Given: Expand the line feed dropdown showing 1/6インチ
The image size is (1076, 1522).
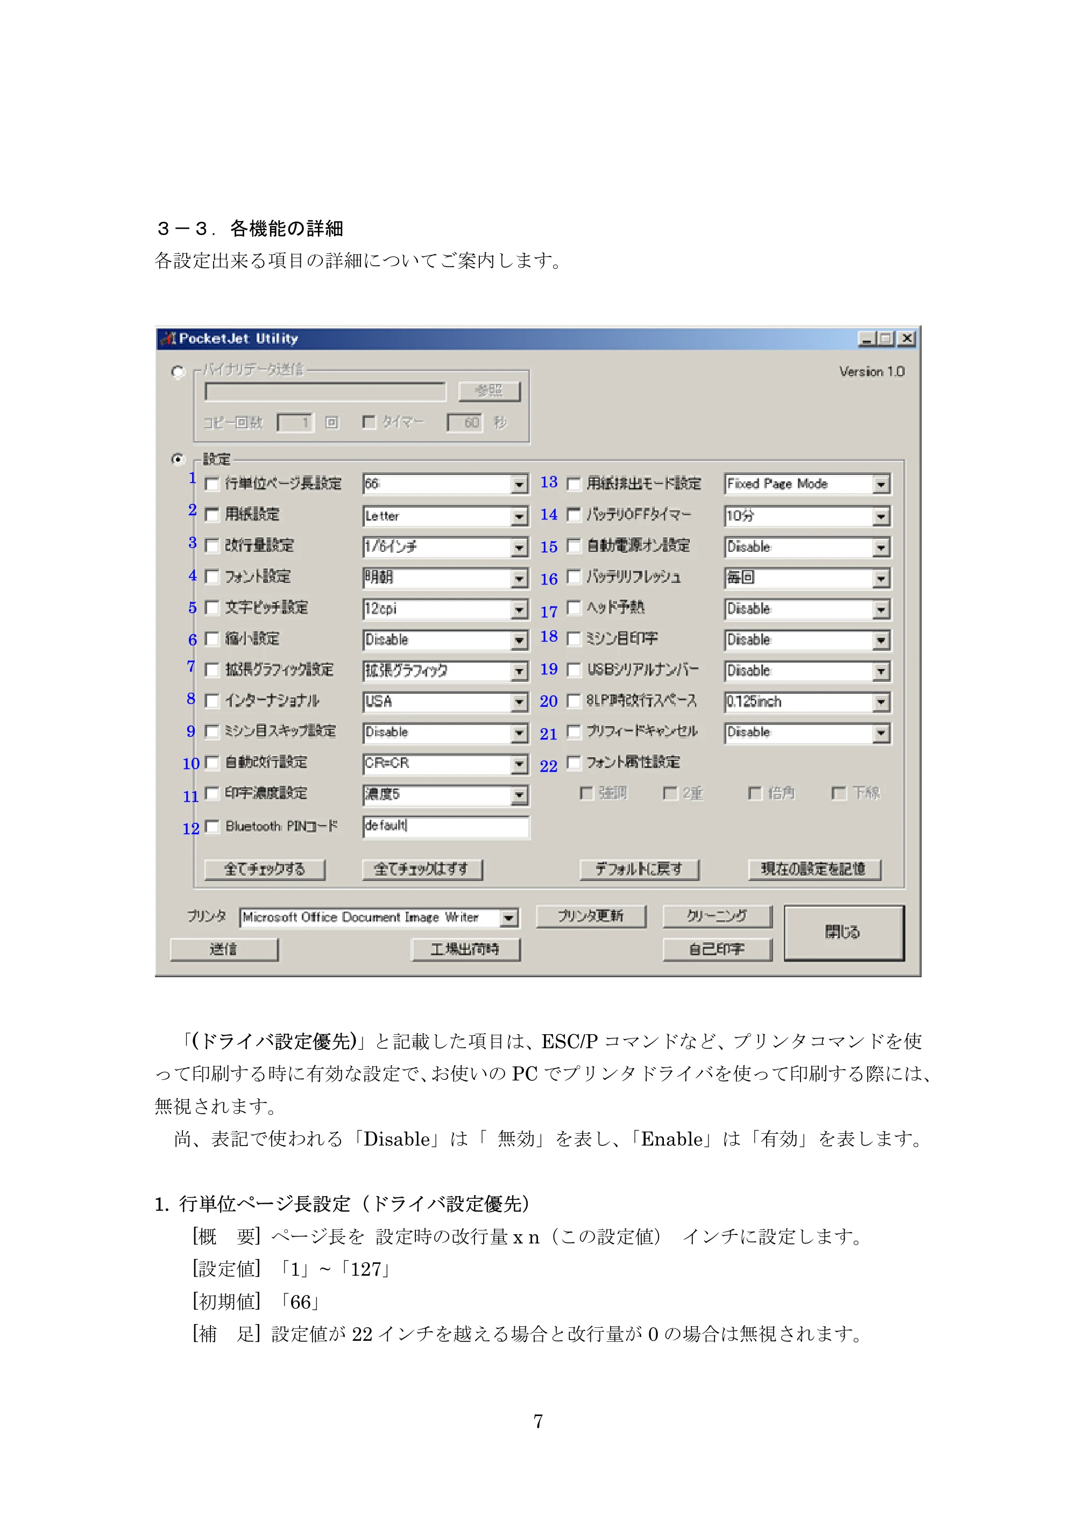Looking at the screenshot, I should [445, 547].
